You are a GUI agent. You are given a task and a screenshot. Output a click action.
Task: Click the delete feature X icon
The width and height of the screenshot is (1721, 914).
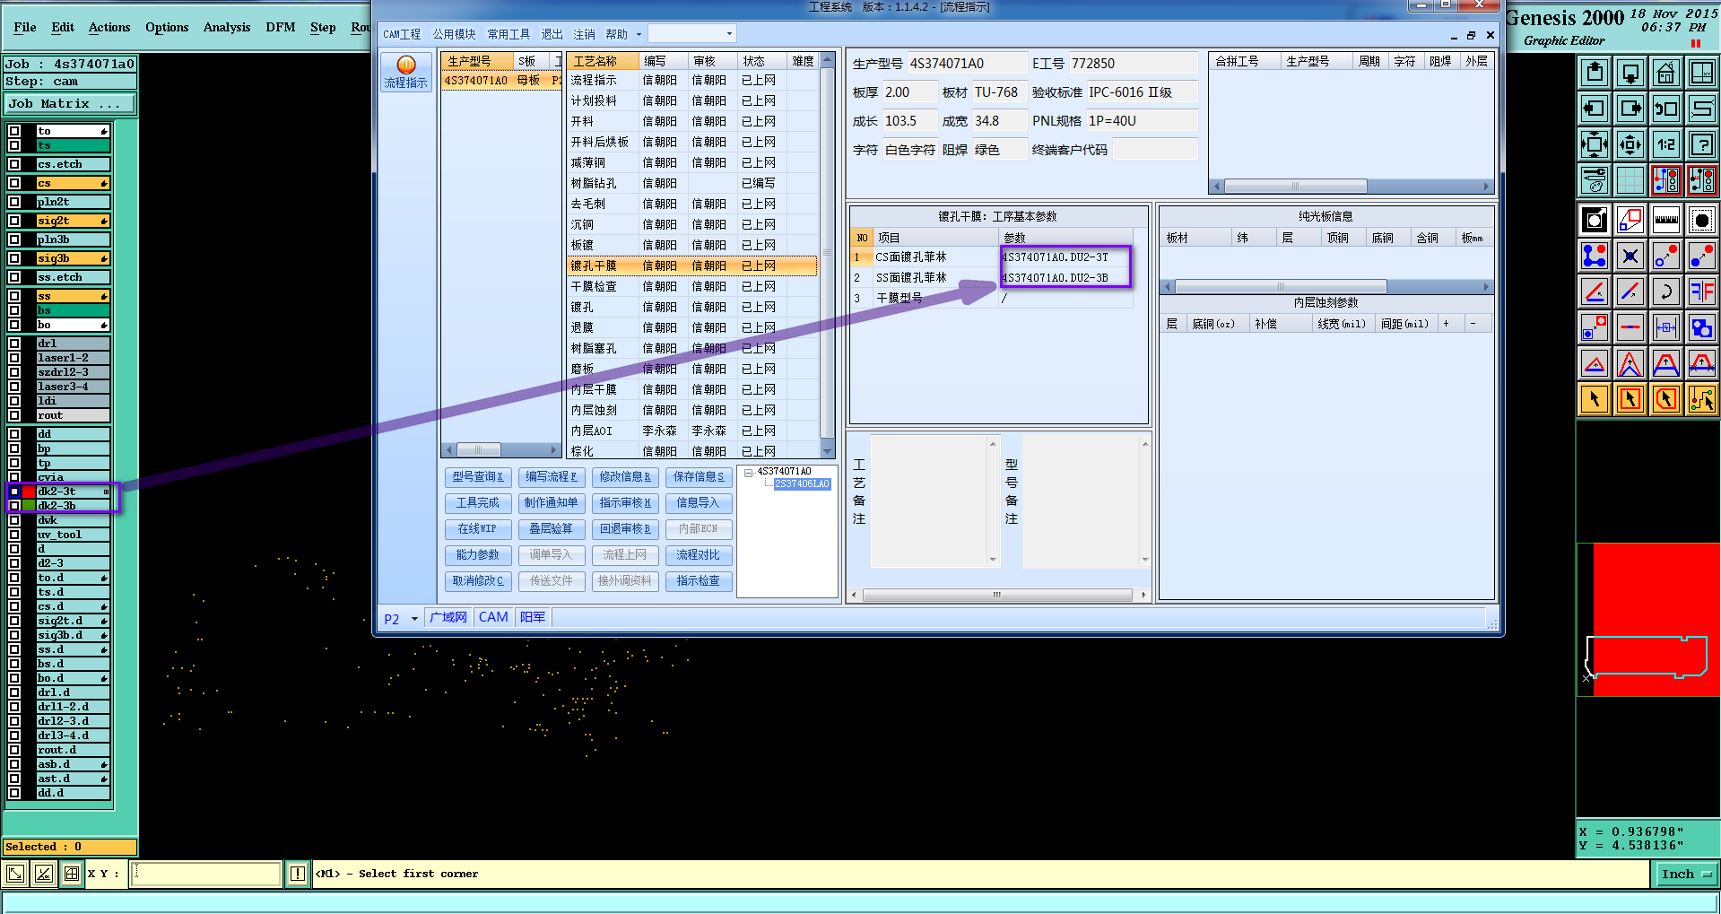(x=1630, y=257)
